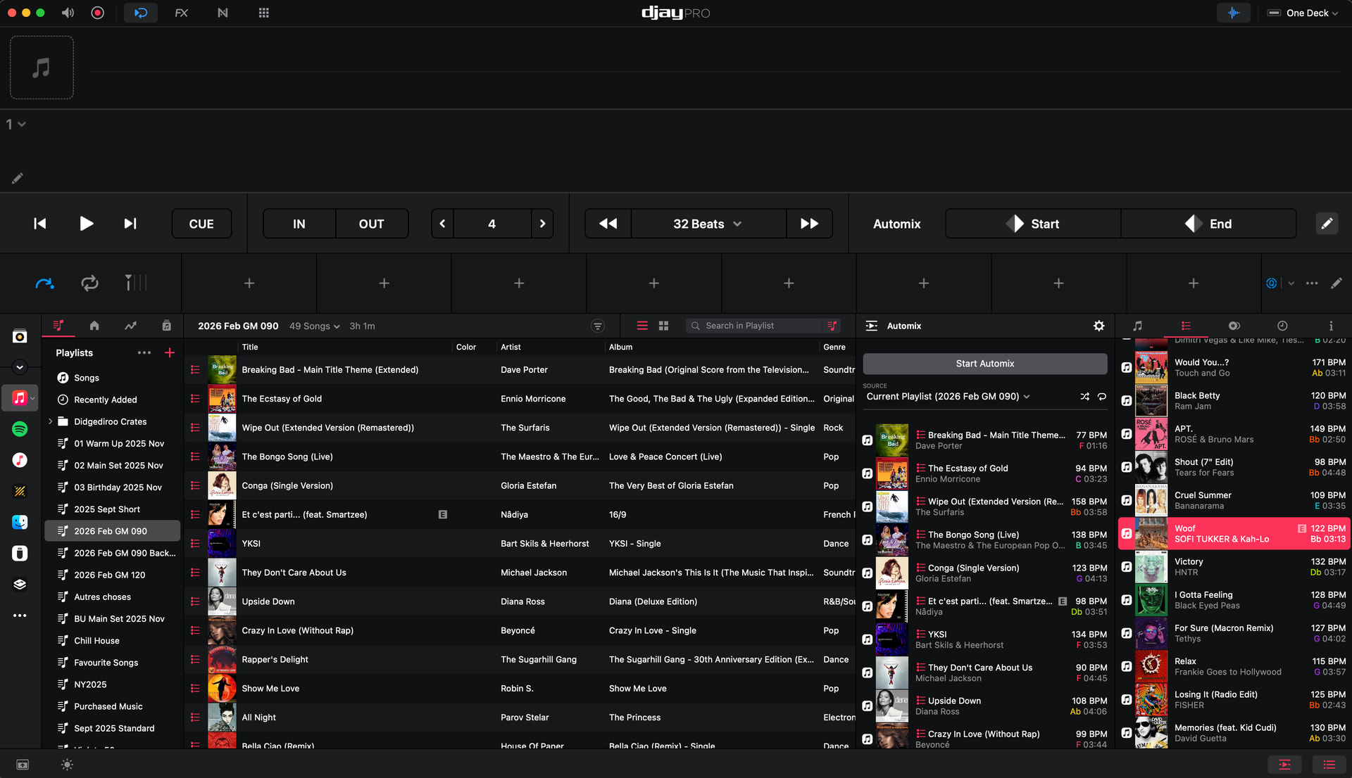This screenshot has width=1352, height=778.
Task: Expand the Didgediroo Crates folder
Action: (x=51, y=421)
